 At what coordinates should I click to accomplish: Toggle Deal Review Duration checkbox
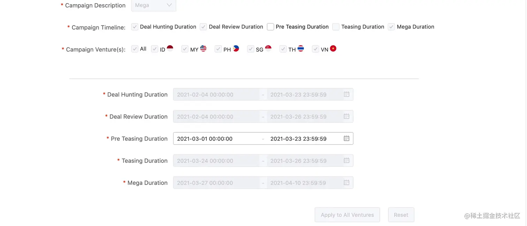pyautogui.click(x=204, y=27)
